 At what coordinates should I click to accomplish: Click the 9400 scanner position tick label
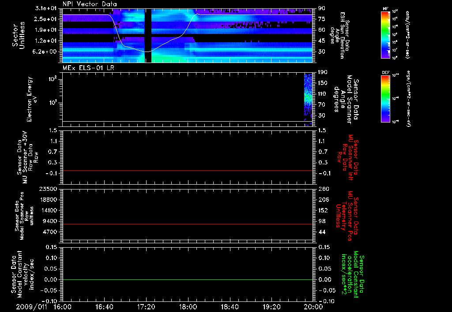pyautogui.click(x=49, y=221)
